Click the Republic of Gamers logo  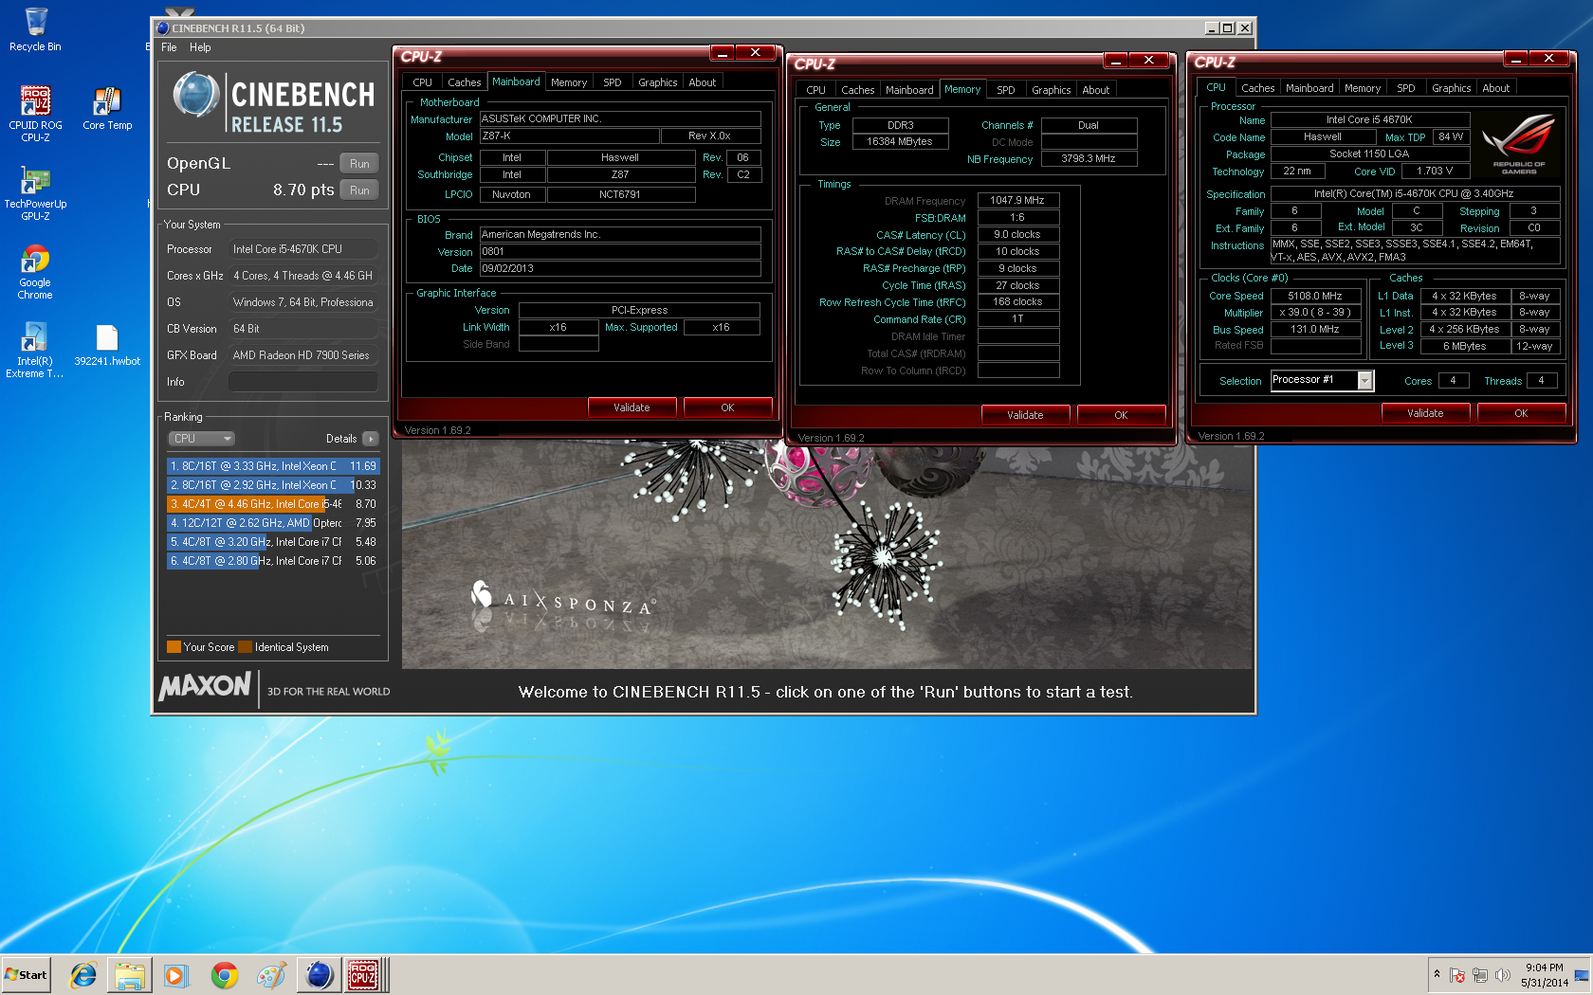[1519, 143]
